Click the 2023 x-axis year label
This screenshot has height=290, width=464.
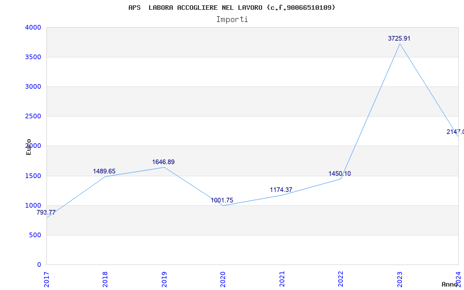click(400, 279)
